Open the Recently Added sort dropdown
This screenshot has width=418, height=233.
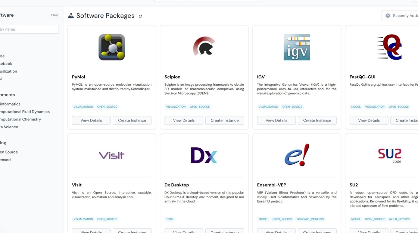[400, 16]
